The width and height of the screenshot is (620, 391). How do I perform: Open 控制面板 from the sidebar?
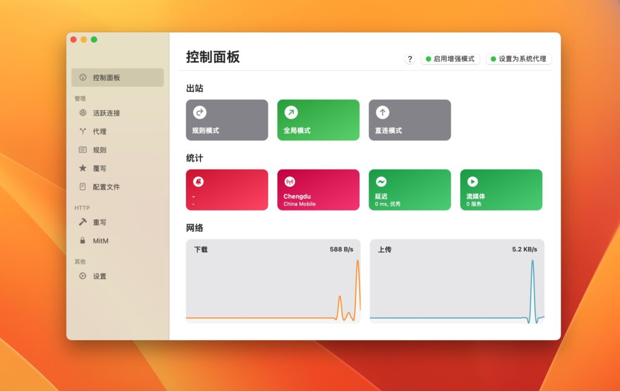coord(117,77)
